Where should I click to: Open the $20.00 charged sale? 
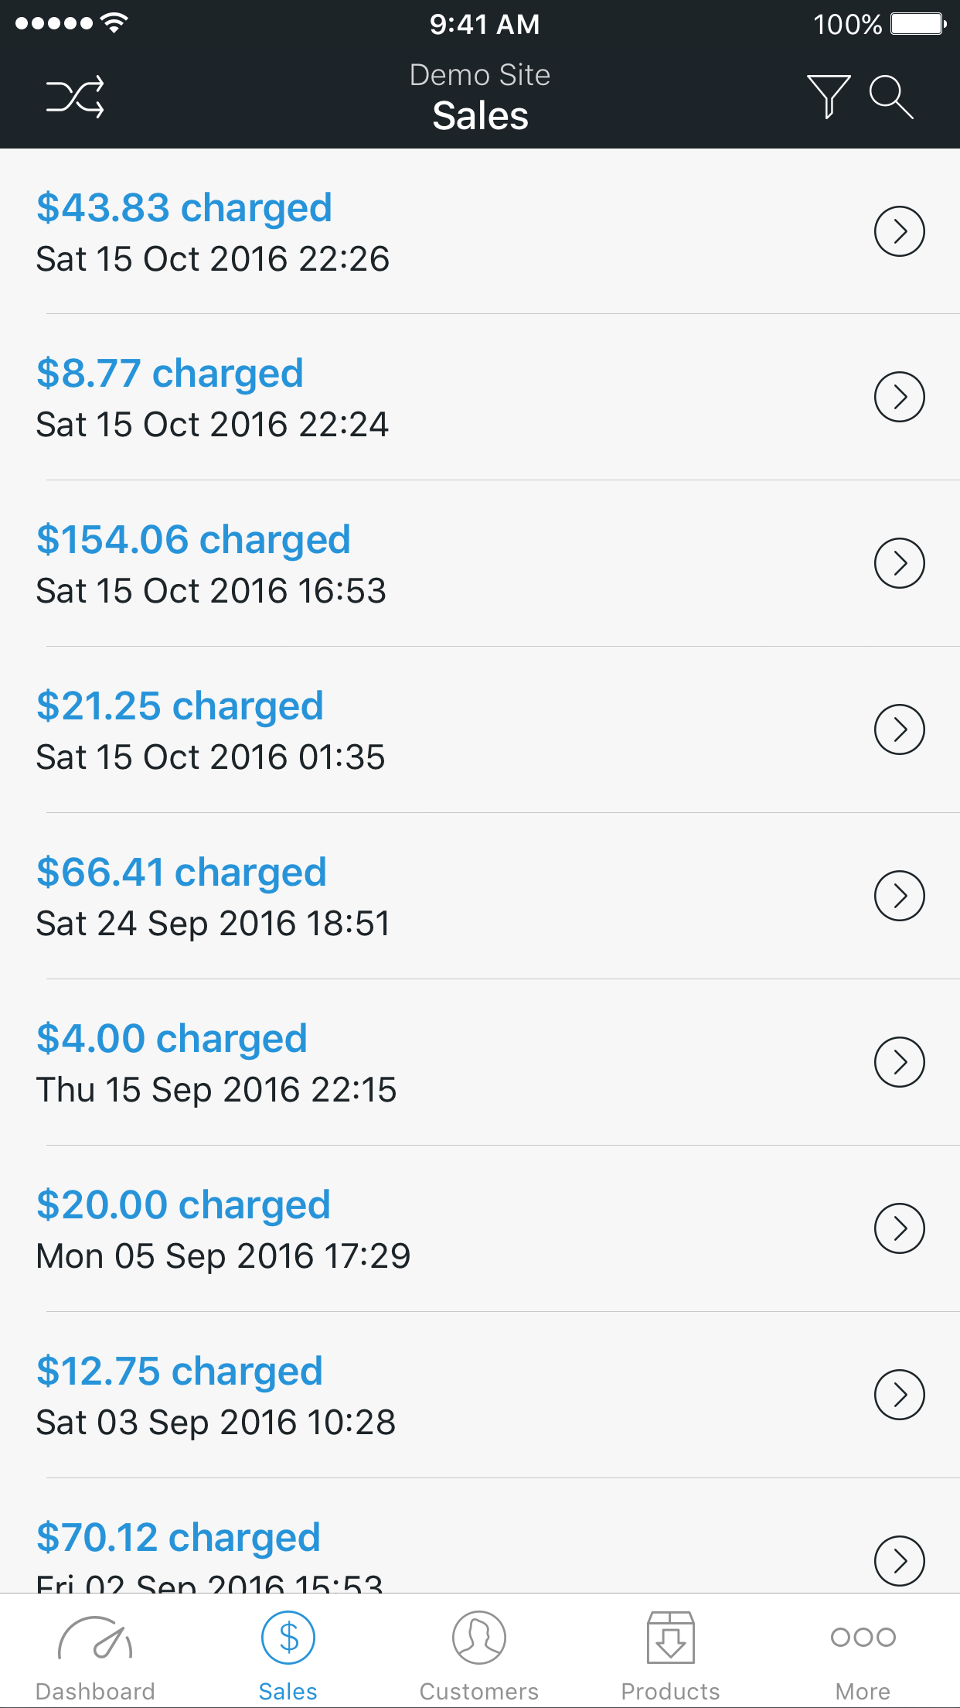tap(183, 1205)
